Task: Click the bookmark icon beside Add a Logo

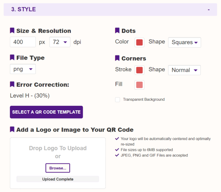Action: coord(12,129)
